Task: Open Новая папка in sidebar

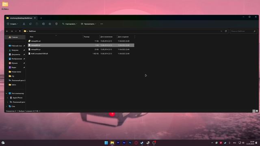Action: point(16,72)
